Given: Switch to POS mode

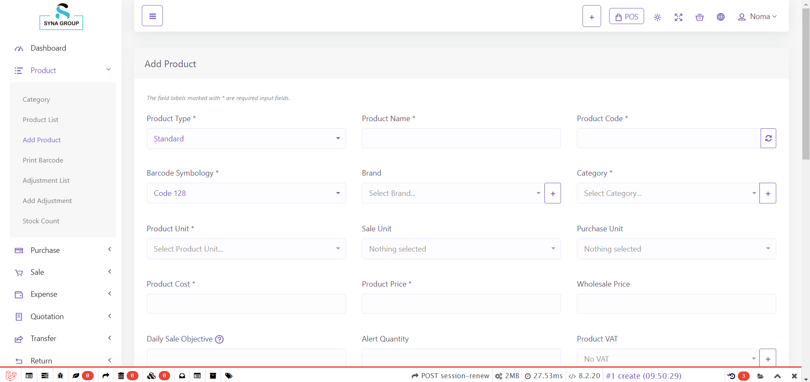Looking at the screenshot, I should (626, 16).
